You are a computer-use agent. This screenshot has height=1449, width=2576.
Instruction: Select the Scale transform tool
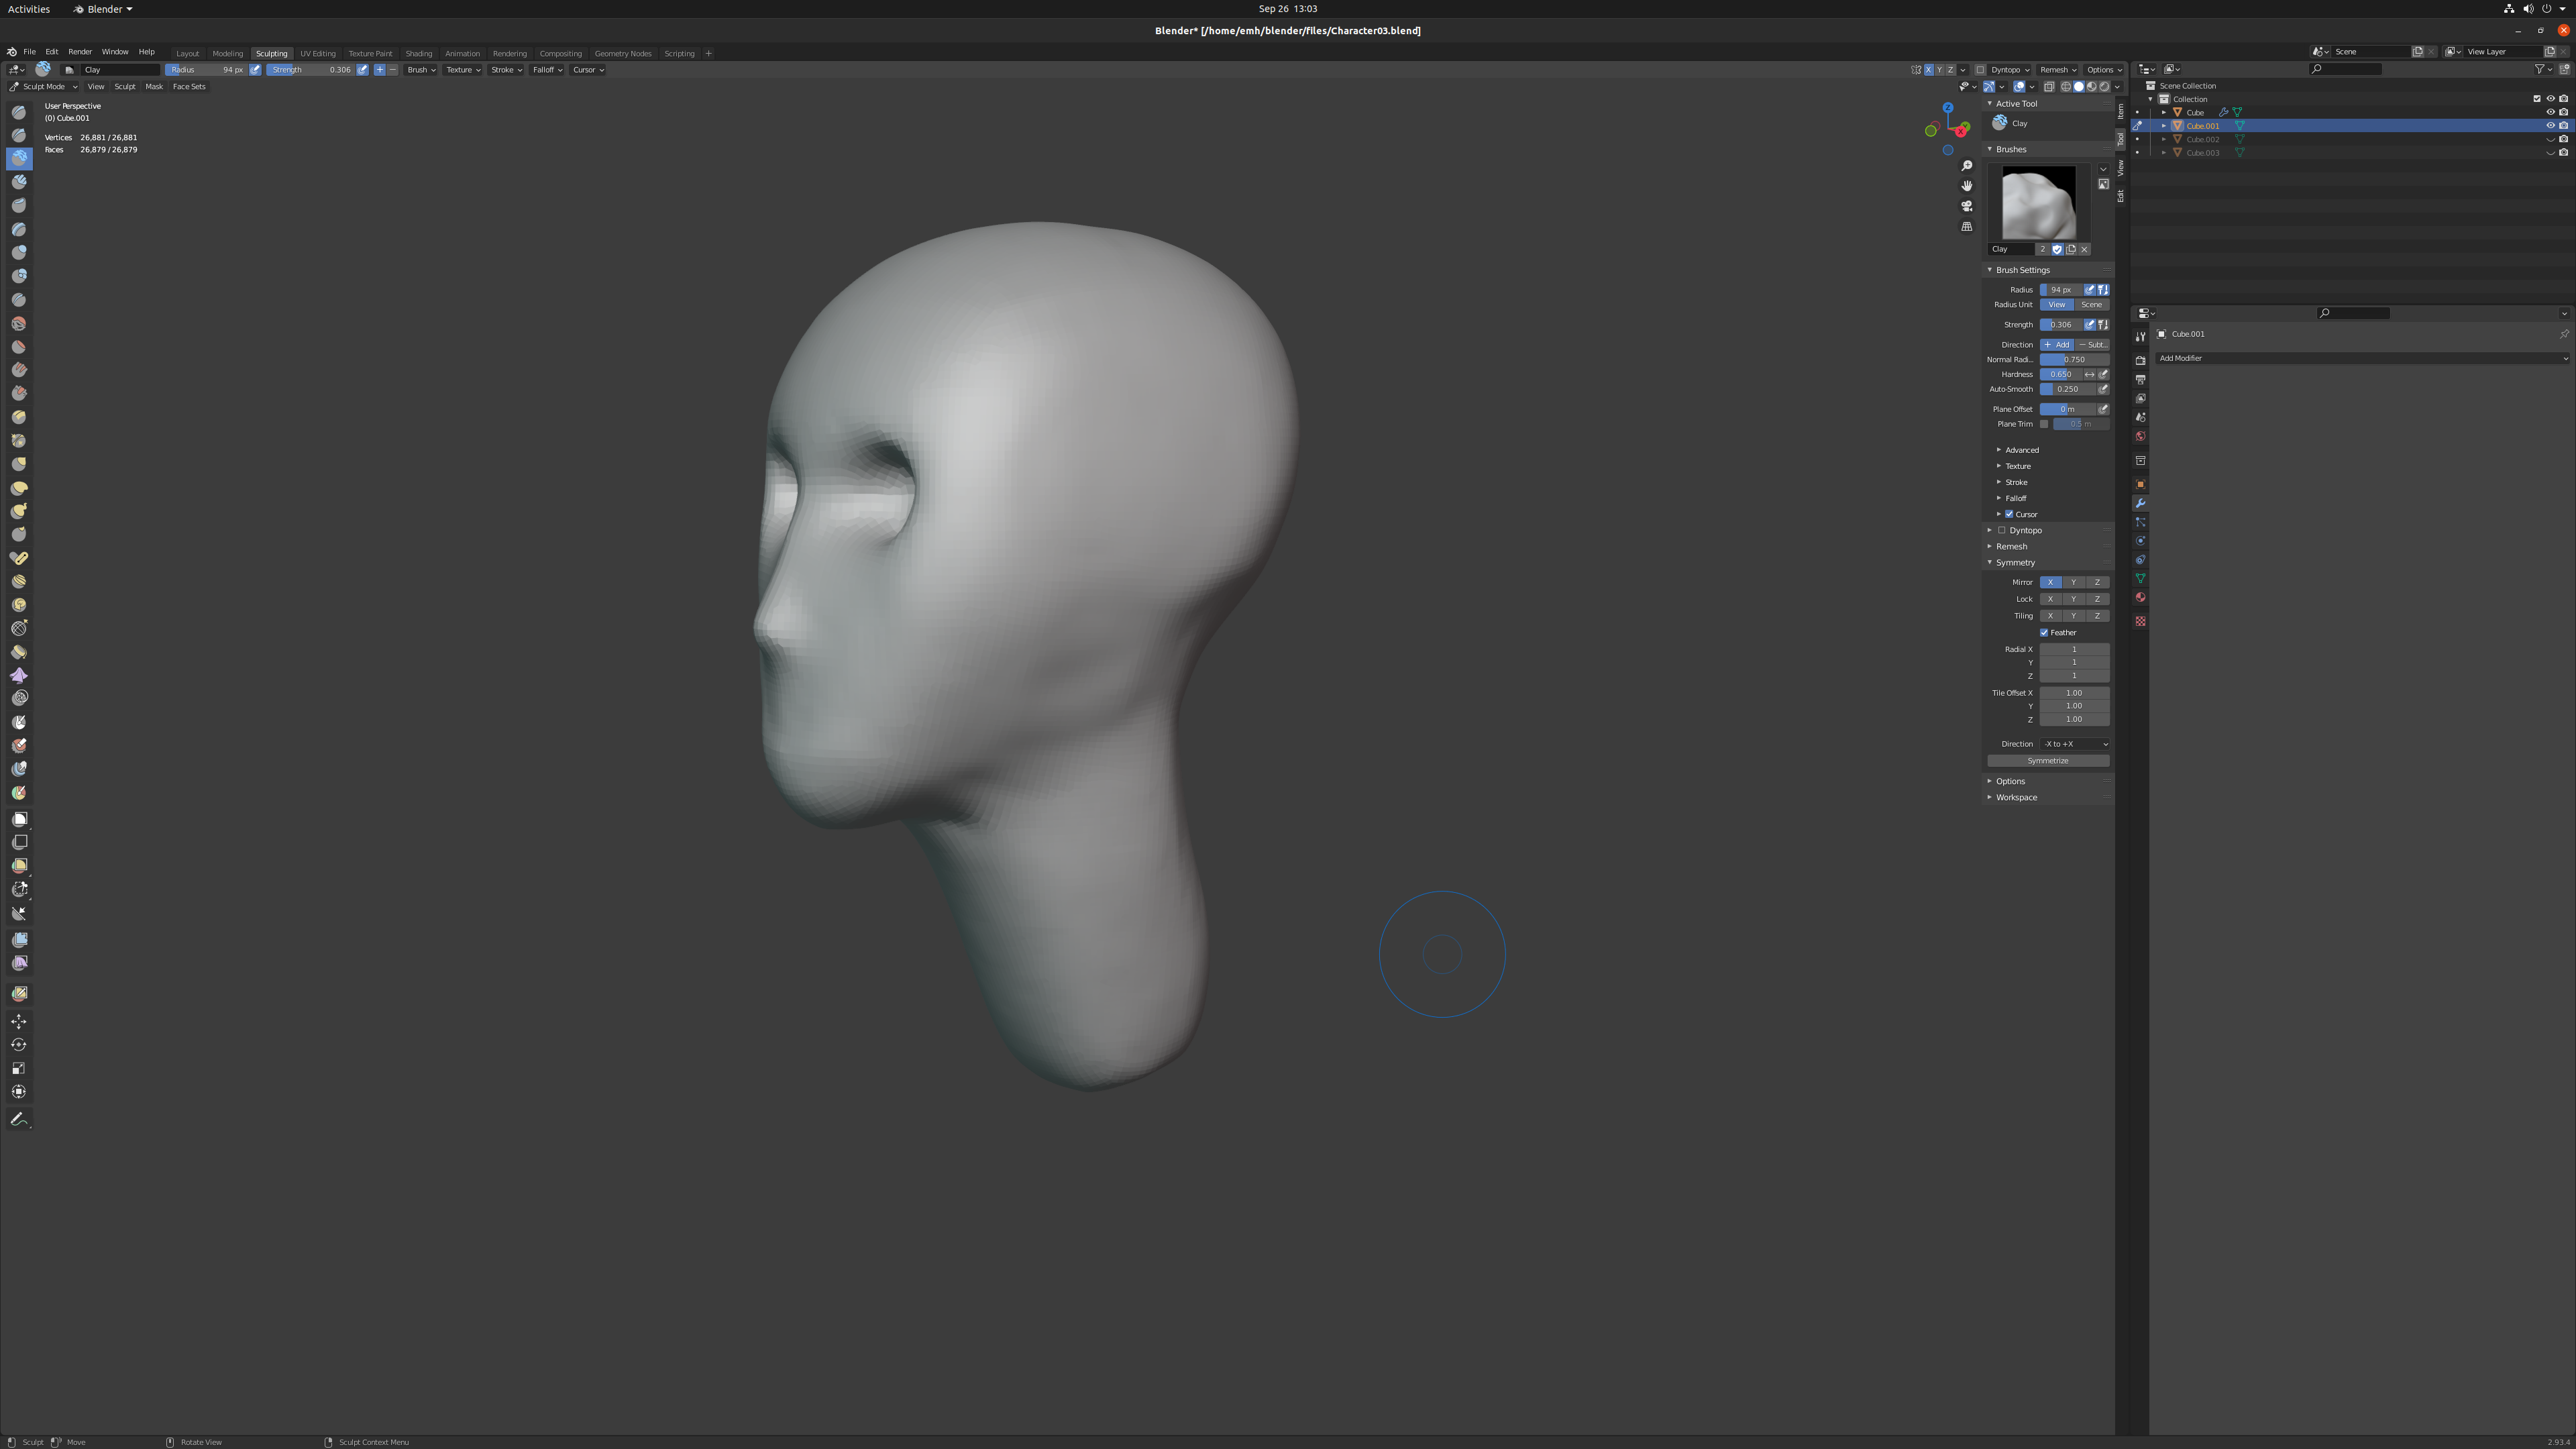19,1068
